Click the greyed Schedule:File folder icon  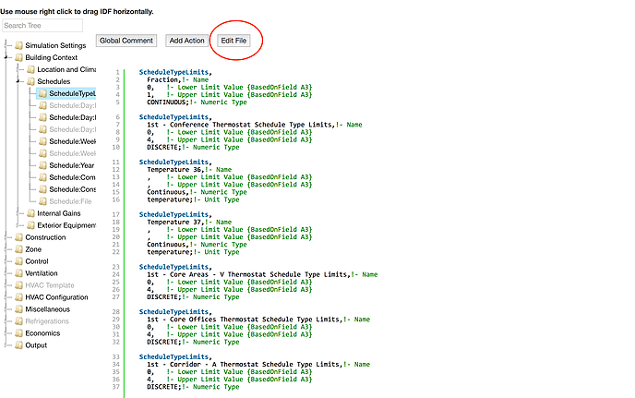pyautogui.click(x=43, y=201)
